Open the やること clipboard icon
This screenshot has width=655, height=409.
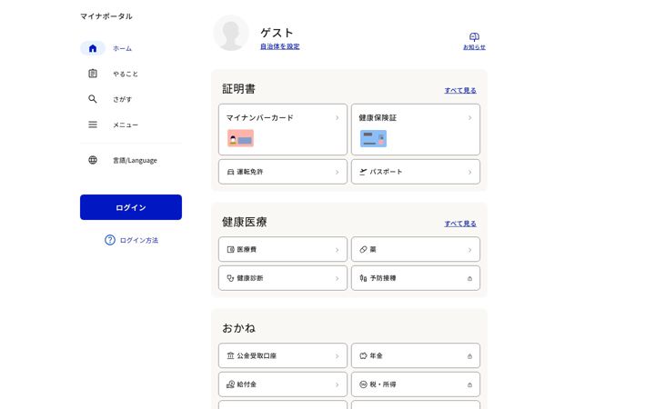point(93,74)
